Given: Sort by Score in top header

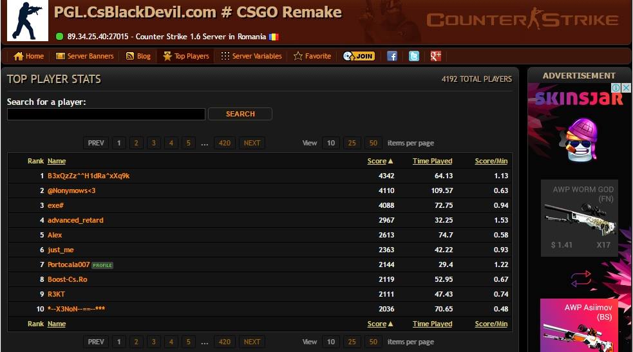Looking at the screenshot, I should 377,161.
